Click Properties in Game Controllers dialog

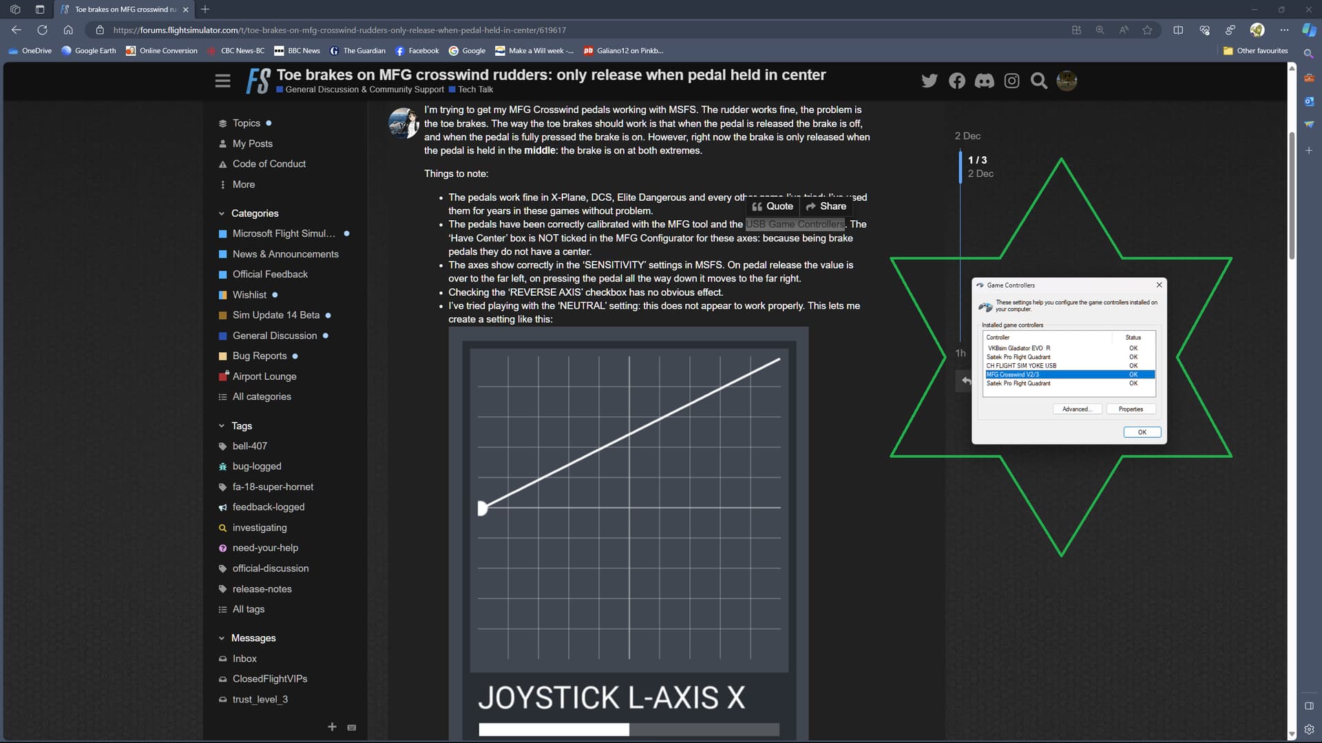click(x=1131, y=409)
